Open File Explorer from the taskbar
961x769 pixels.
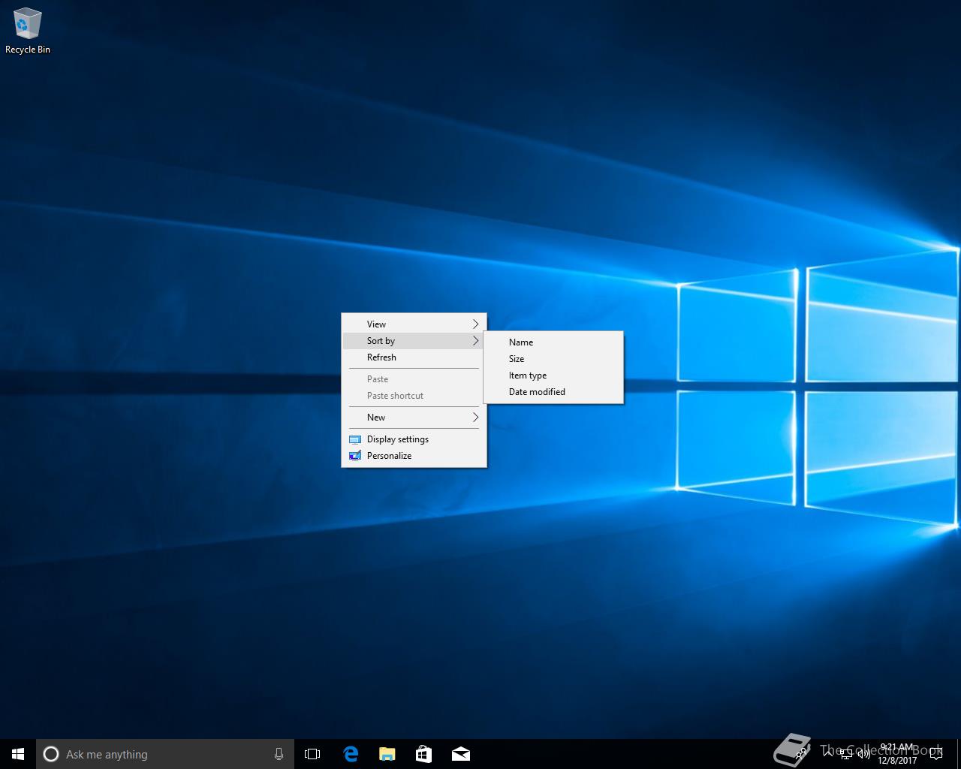387,754
